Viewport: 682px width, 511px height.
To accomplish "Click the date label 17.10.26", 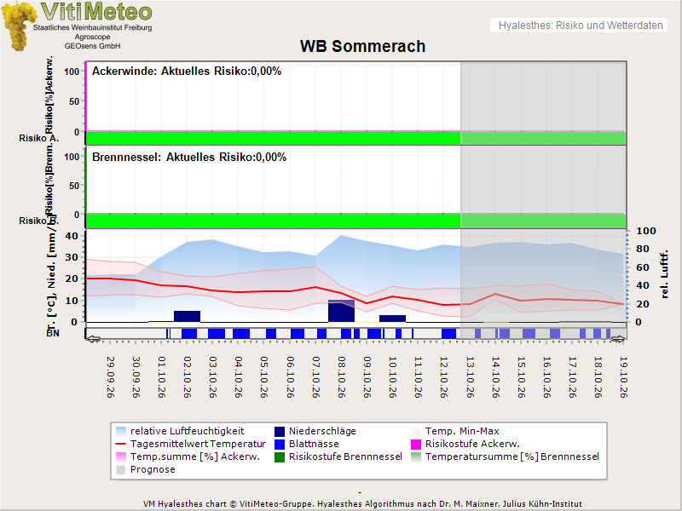I will [x=572, y=377].
